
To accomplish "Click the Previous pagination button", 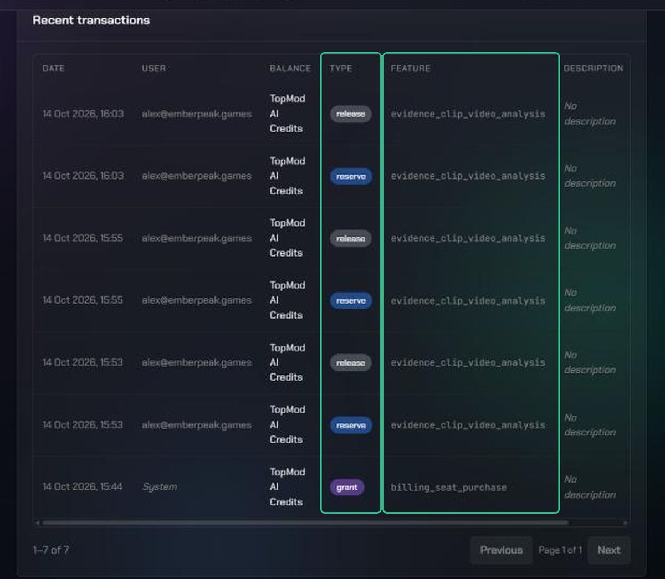I will click(x=501, y=550).
